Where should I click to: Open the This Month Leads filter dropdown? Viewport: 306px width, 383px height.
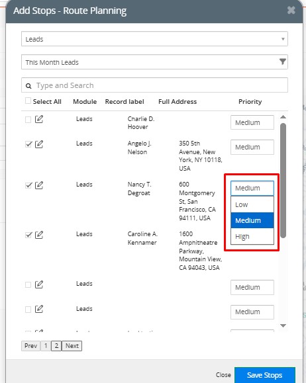tap(154, 62)
